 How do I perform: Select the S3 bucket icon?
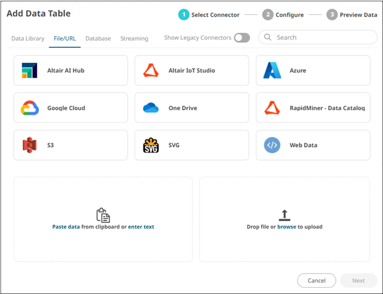(30, 145)
